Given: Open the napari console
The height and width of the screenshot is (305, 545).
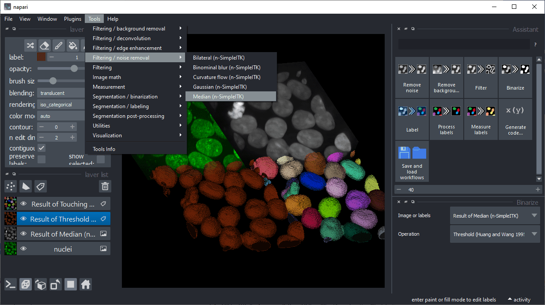Looking at the screenshot, I should 11,285.
